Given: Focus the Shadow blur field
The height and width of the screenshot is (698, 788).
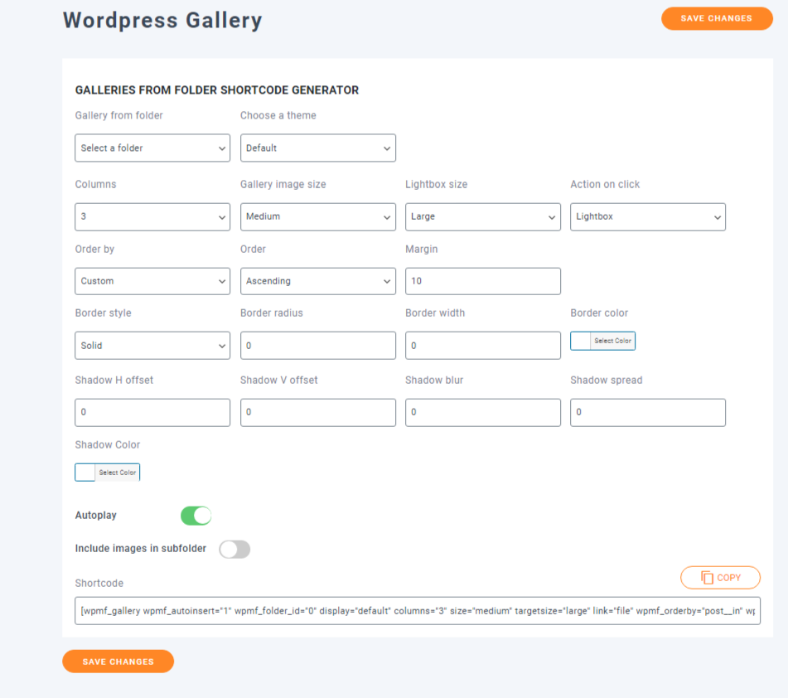Looking at the screenshot, I should [483, 412].
